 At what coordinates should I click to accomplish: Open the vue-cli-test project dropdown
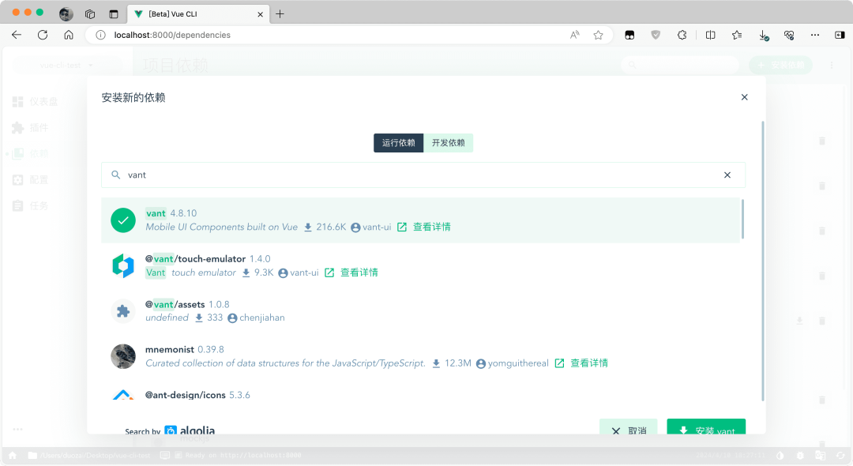coord(66,66)
